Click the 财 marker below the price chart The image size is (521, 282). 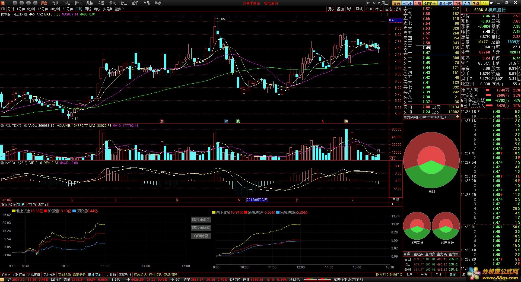tap(226, 121)
